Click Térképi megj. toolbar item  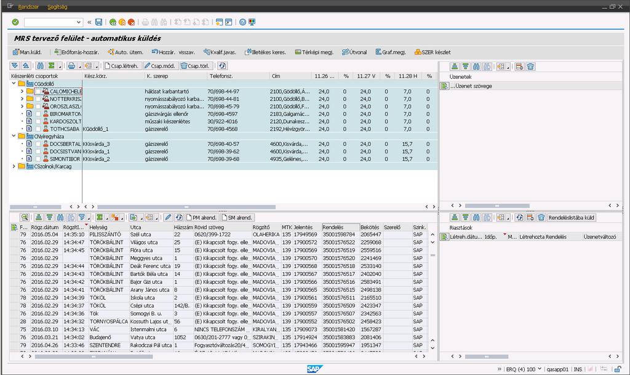[314, 52]
